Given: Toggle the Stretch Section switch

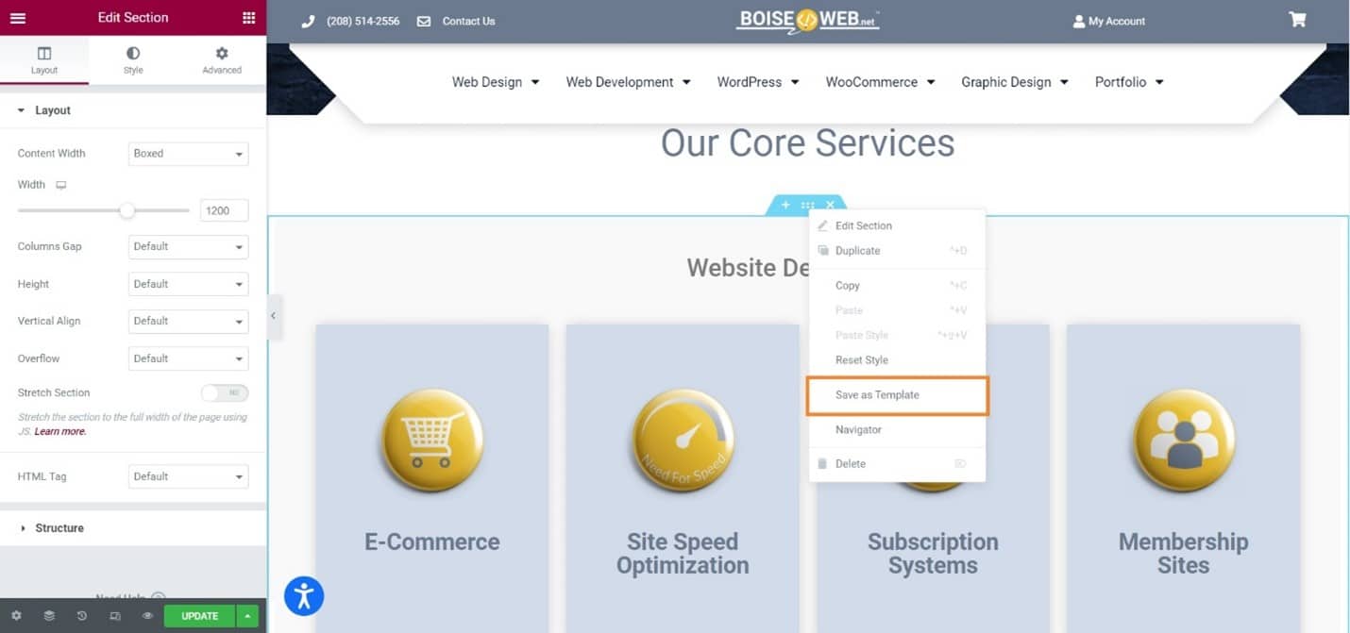Looking at the screenshot, I should pos(225,392).
